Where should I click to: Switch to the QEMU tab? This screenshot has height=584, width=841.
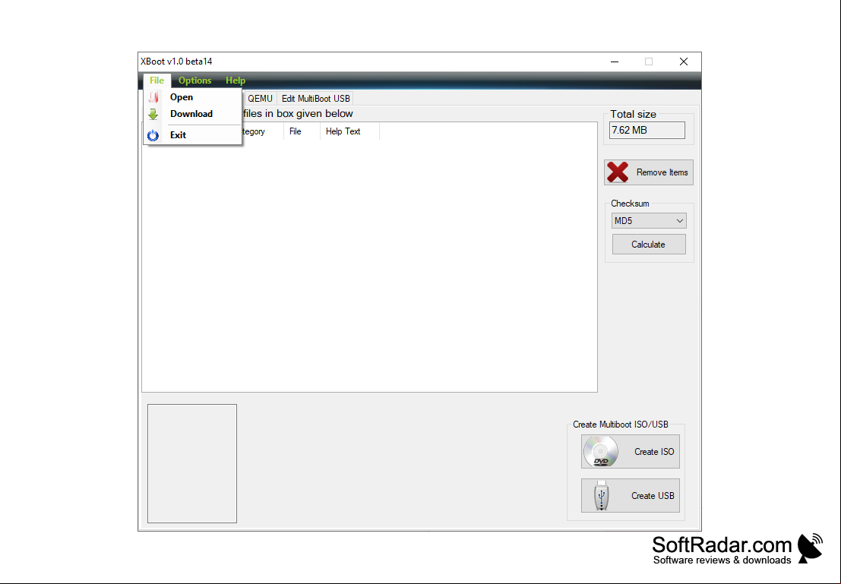click(x=260, y=99)
